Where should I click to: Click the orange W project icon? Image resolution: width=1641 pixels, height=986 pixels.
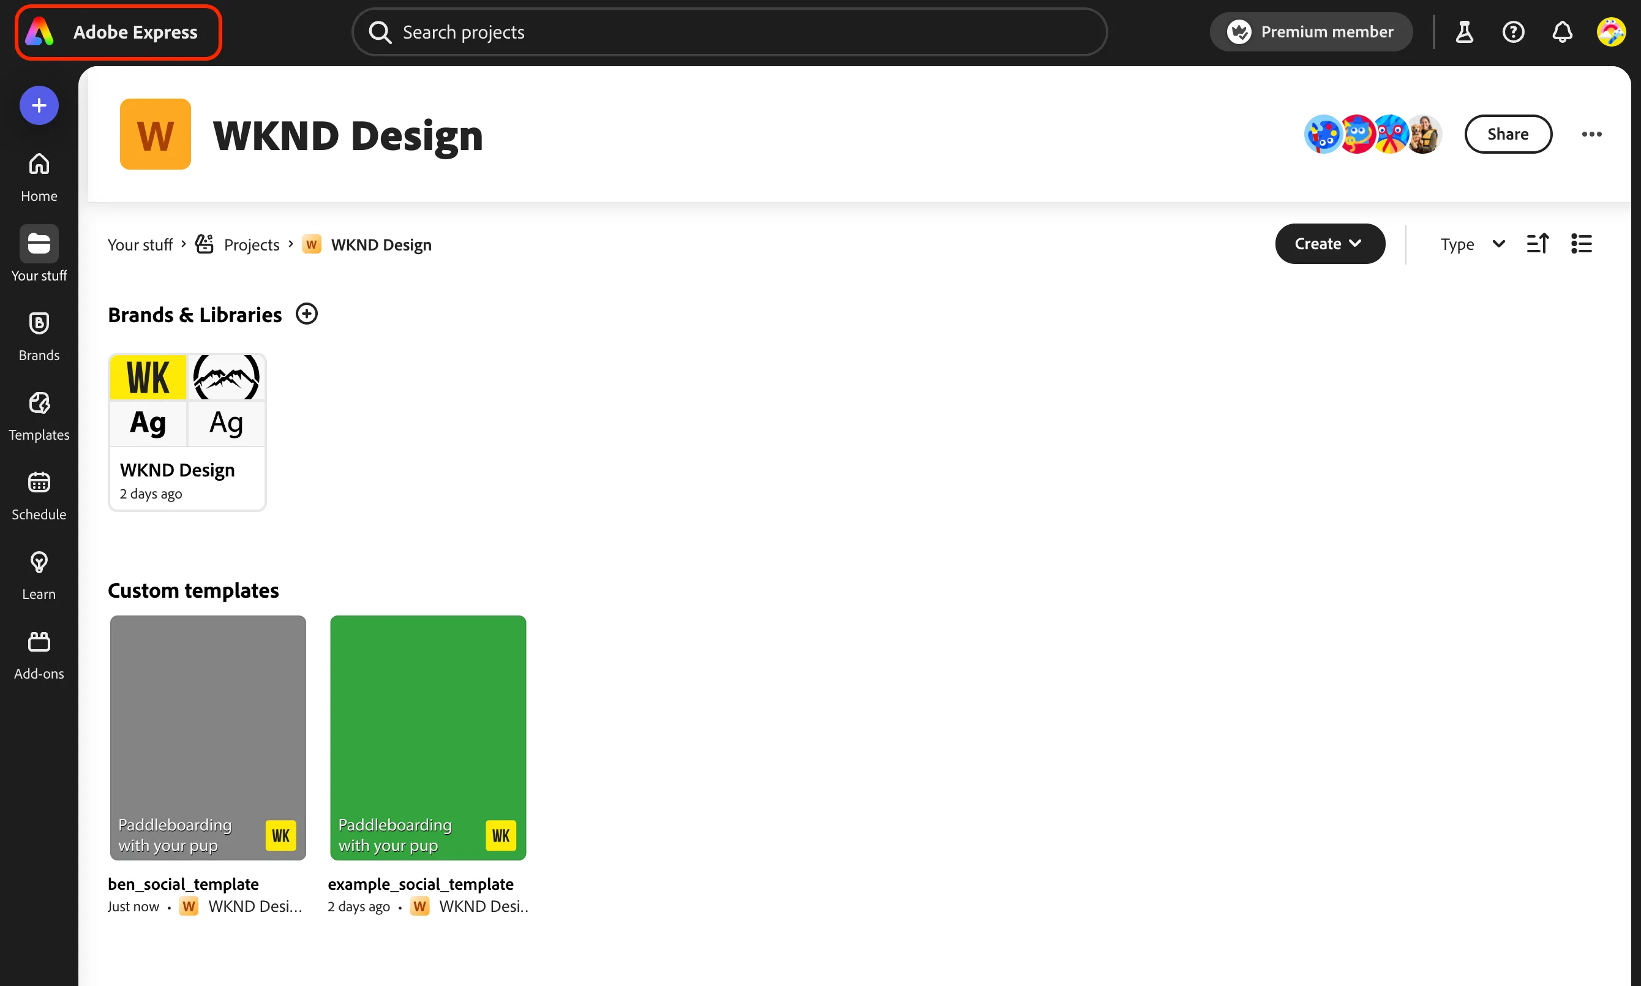coord(156,134)
